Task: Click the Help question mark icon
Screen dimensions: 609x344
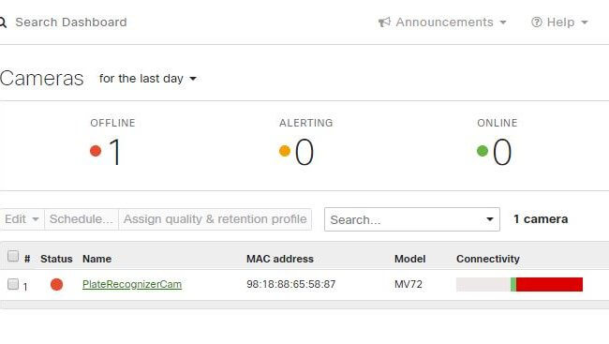Action: click(x=536, y=22)
